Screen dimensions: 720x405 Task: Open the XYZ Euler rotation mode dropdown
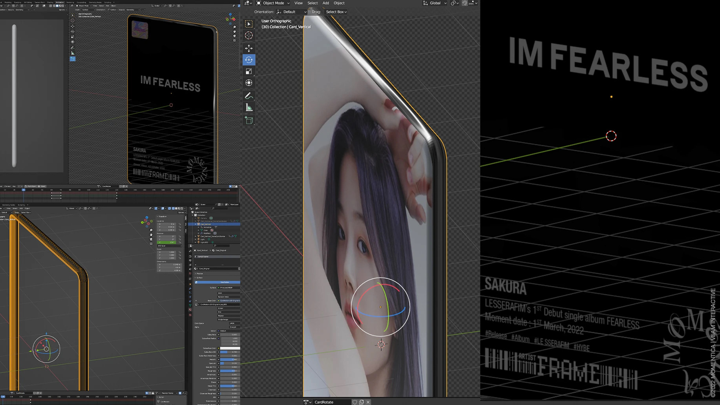[x=169, y=246]
